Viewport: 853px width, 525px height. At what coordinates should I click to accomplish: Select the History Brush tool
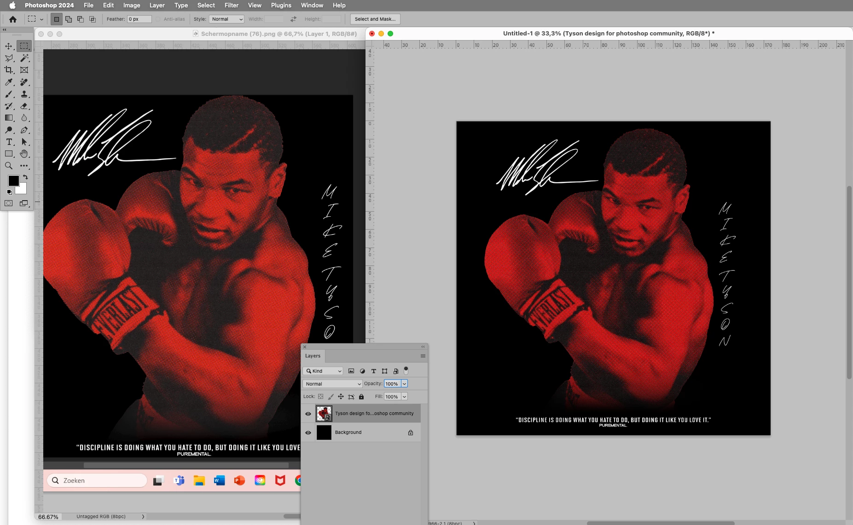pyautogui.click(x=9, y=106)
